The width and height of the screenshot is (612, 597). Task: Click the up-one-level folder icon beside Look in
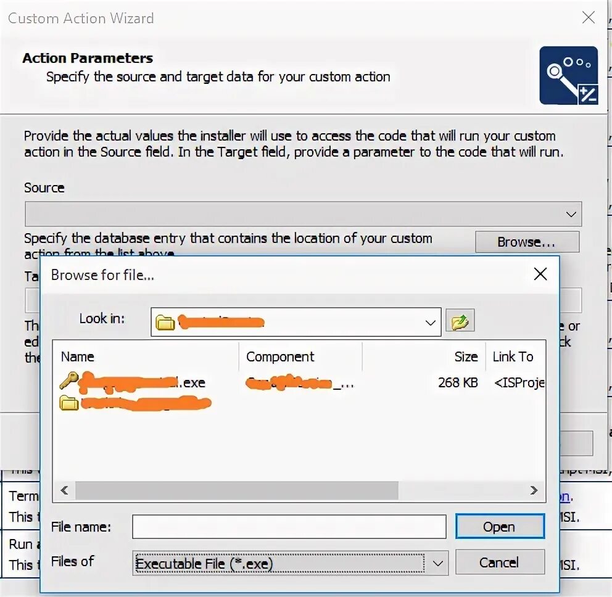point(460,320)
